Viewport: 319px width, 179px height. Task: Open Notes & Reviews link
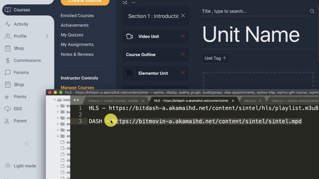(x=77, y=54)
